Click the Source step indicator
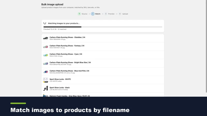 [x=83, y=14]
